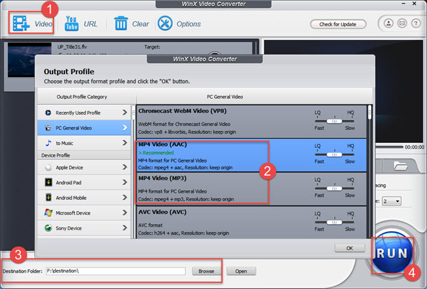
Task: Open the YouTube URL downloader
Action: (x=72, y=24)
